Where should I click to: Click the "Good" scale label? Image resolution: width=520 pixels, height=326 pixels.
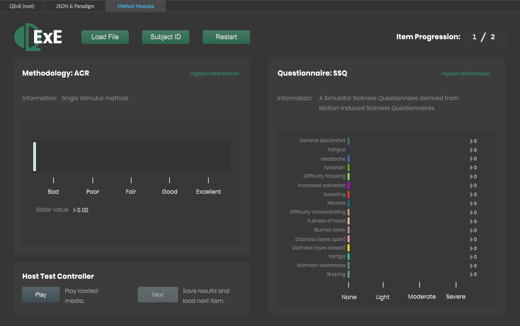[x=170, y=192]
